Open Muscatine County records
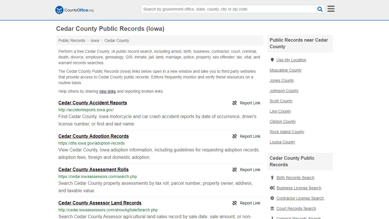The width and height of the screenshot is (389, 219). (x=286, y=70)
